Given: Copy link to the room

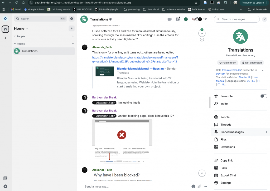Looking at the screenshot, I should [240, 160].
